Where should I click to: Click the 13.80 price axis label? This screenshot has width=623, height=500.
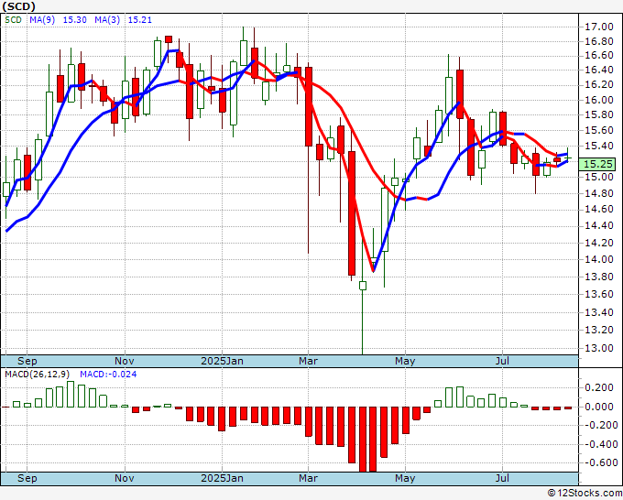coord(599,277)
